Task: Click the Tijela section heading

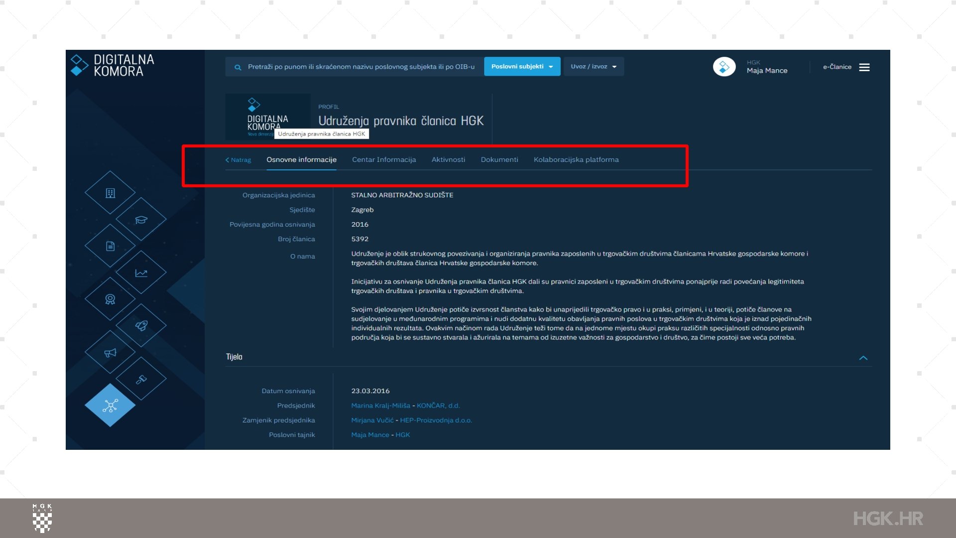Action: click(234, 357)
